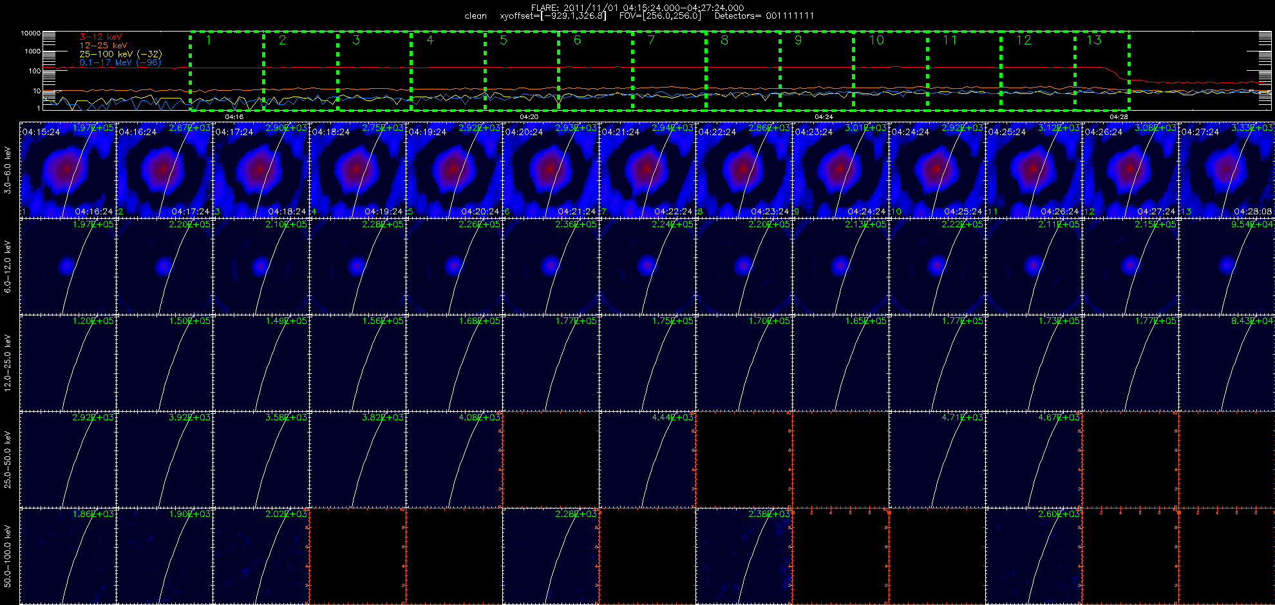Open the 50.0-100.0 keV image for interval 2
Screen dimensions: 1275x605
tap(164, 555)
